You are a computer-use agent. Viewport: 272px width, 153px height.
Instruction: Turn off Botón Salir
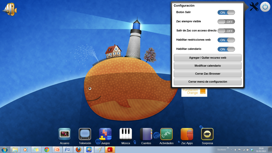click(x=226, y=12)
